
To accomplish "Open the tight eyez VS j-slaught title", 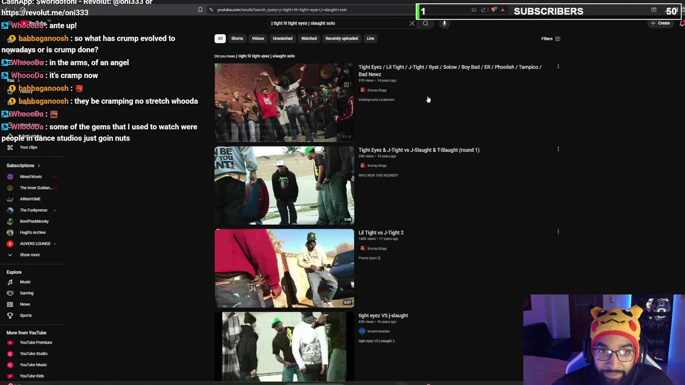I will point(383,315).
